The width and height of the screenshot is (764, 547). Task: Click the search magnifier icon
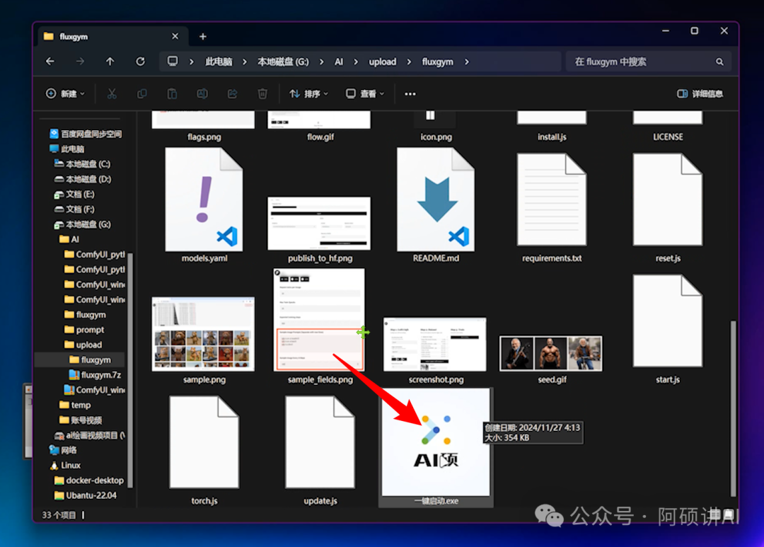[x=719, y=62]
